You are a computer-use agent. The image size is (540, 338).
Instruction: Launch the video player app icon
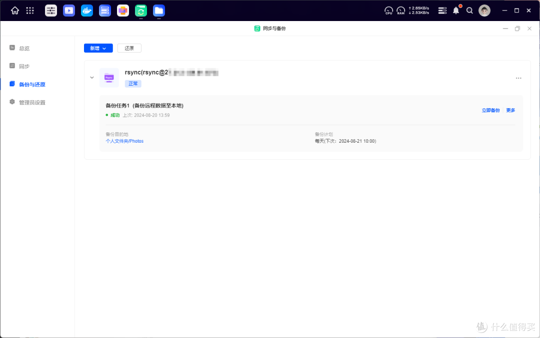[x=69, y=11]
